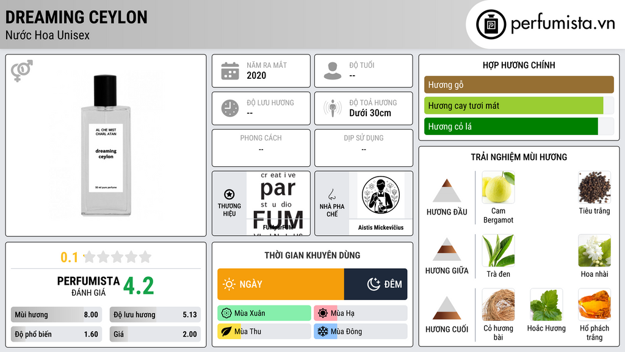625x352 pixels.
Task: Click the Hổ phách trắng amber image
Action: [x=594, y=304]
